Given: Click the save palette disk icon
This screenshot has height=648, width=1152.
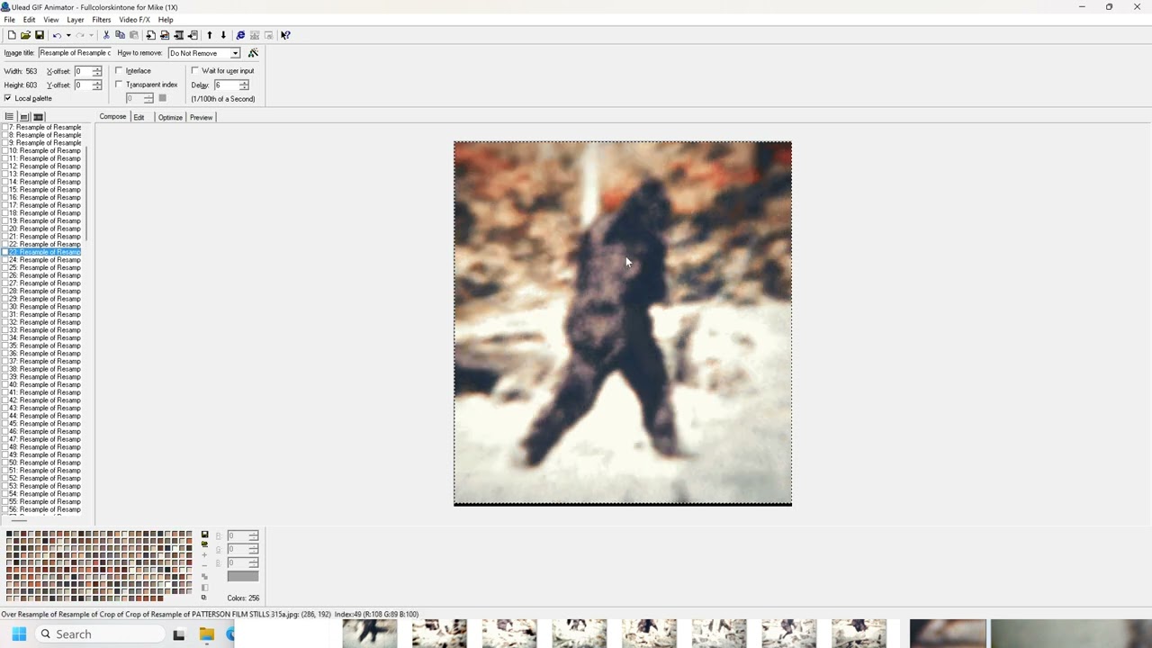Looking at the screenshot, I should [204, 535].
